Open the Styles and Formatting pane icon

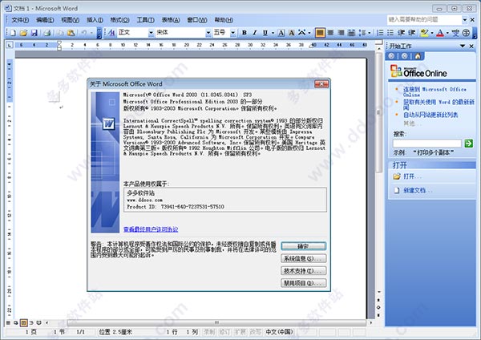point(111,33)
